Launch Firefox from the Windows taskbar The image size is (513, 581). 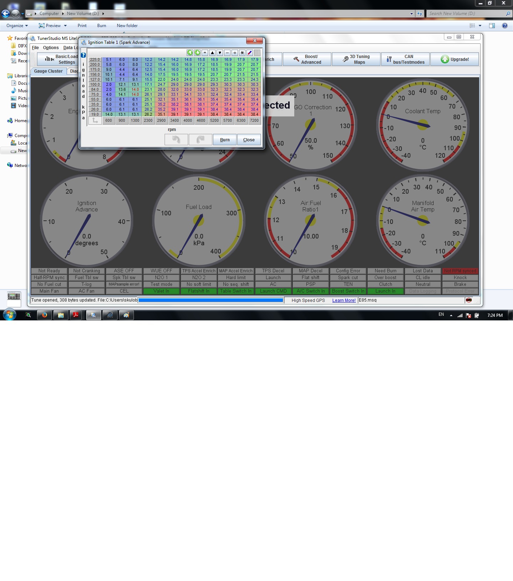pos(45,315)
